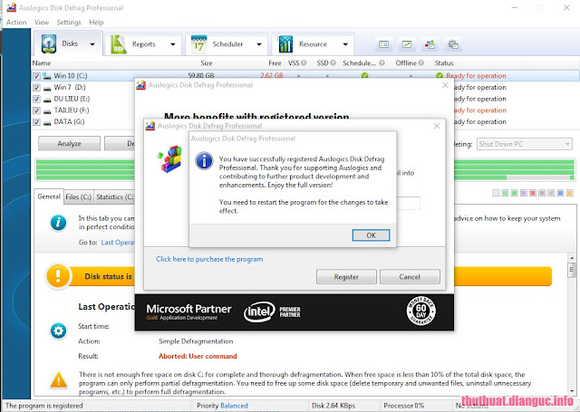Click the Intel Premier Partner logo
Viewport: 580px width, 412px height.
pos(272,311)
